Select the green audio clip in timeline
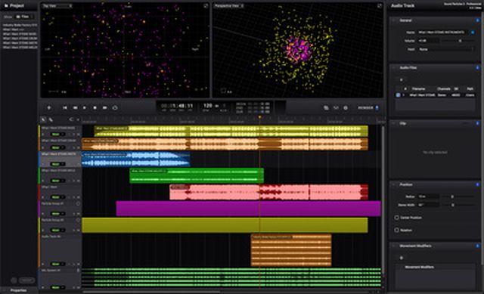Viewport: 484px width, 294px height. (197, 176)
